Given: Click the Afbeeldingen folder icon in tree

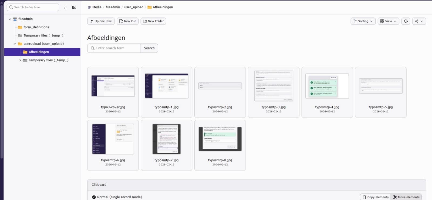Looking at the screenshot, I should point(25,52).
